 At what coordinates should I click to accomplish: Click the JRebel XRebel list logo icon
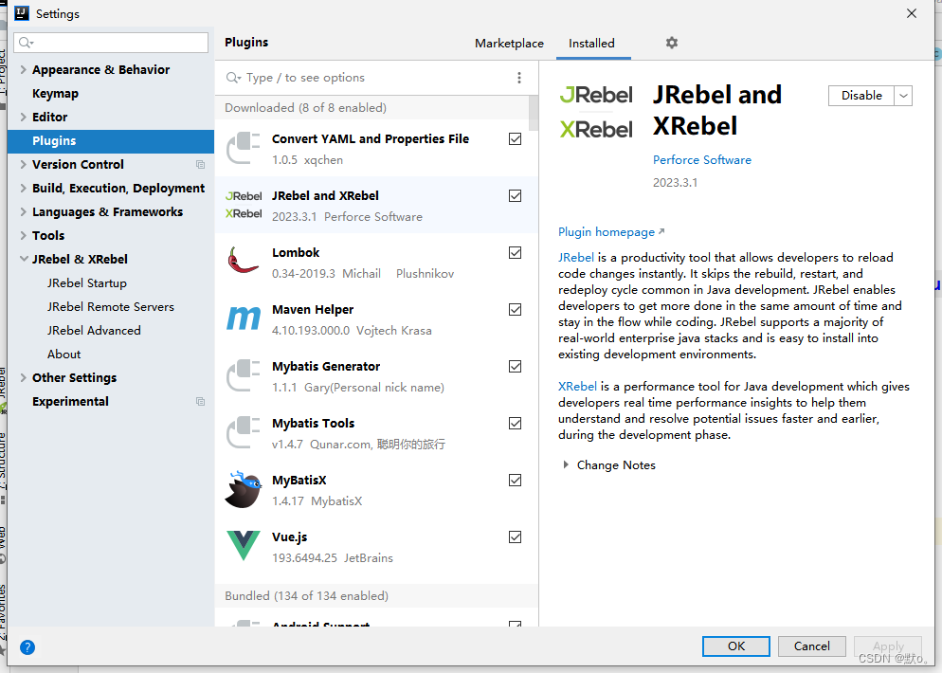(244, 205)
